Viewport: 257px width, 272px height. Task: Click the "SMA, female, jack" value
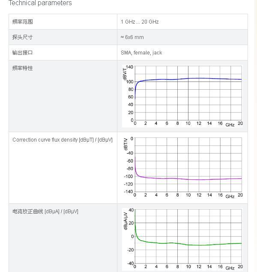pyautogui.click(x=141, y=53)
